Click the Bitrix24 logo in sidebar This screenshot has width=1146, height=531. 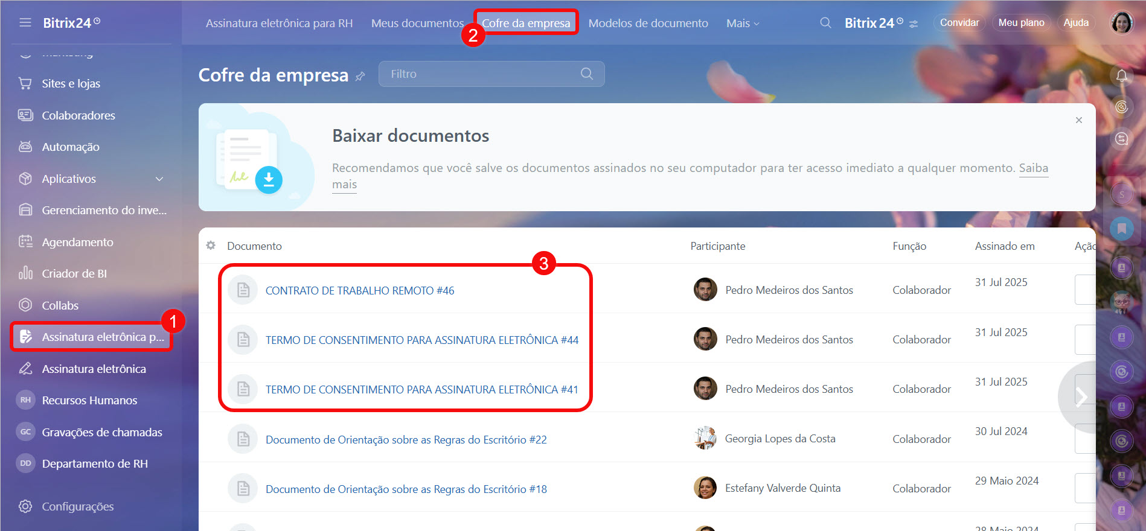pyautogui.click(x=71, y=23)
